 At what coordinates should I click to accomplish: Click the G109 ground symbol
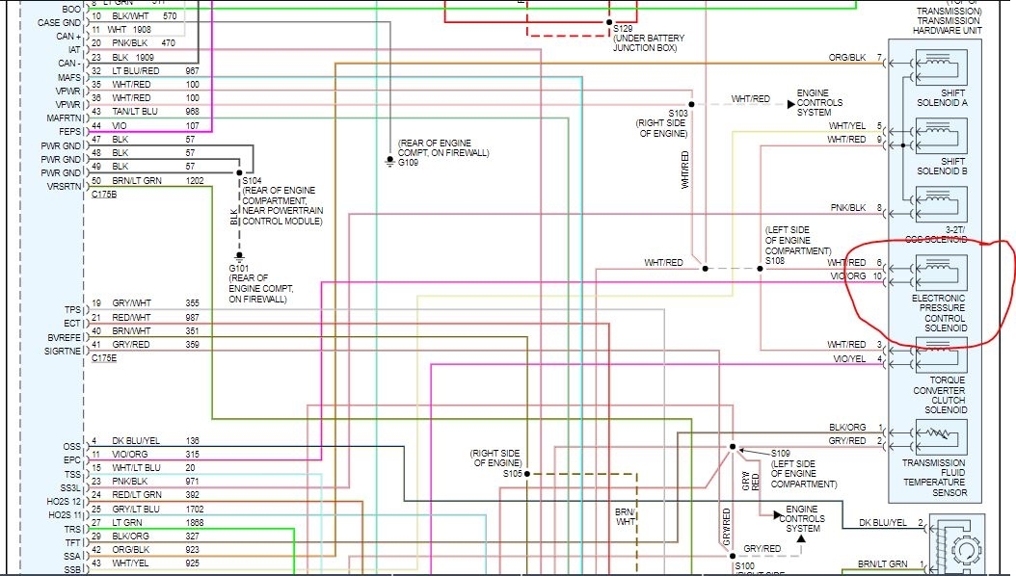click(x=389, y=161)
